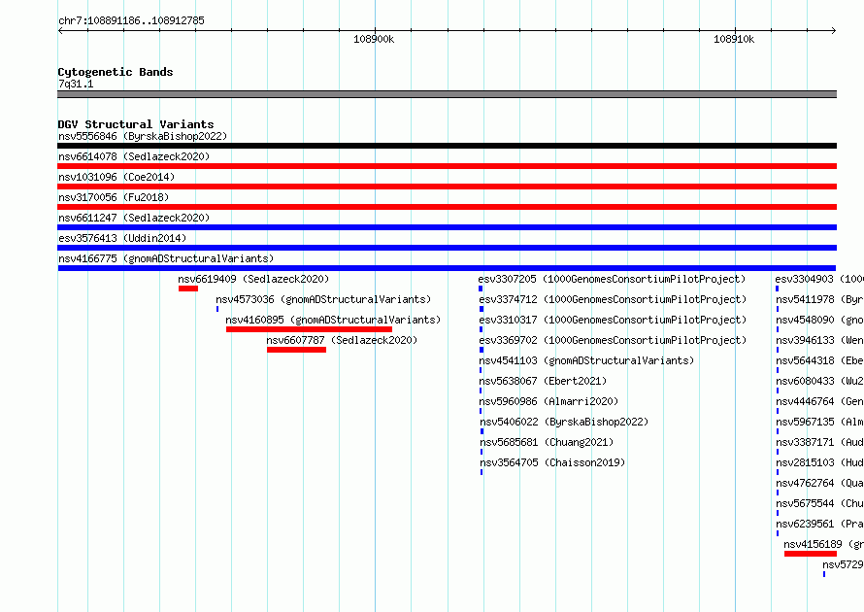Screen dimensions: 864x612
Task: Select nsv4160895 (gnomADStructuralVariants) label
Action: 333,320
